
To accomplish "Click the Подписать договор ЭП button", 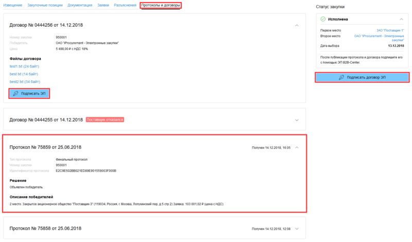I will tap(362, 77).
